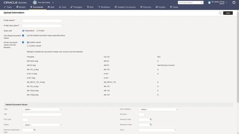Select the Custom ruleset option
Screen dimensions: 239x134
(28, 46)
